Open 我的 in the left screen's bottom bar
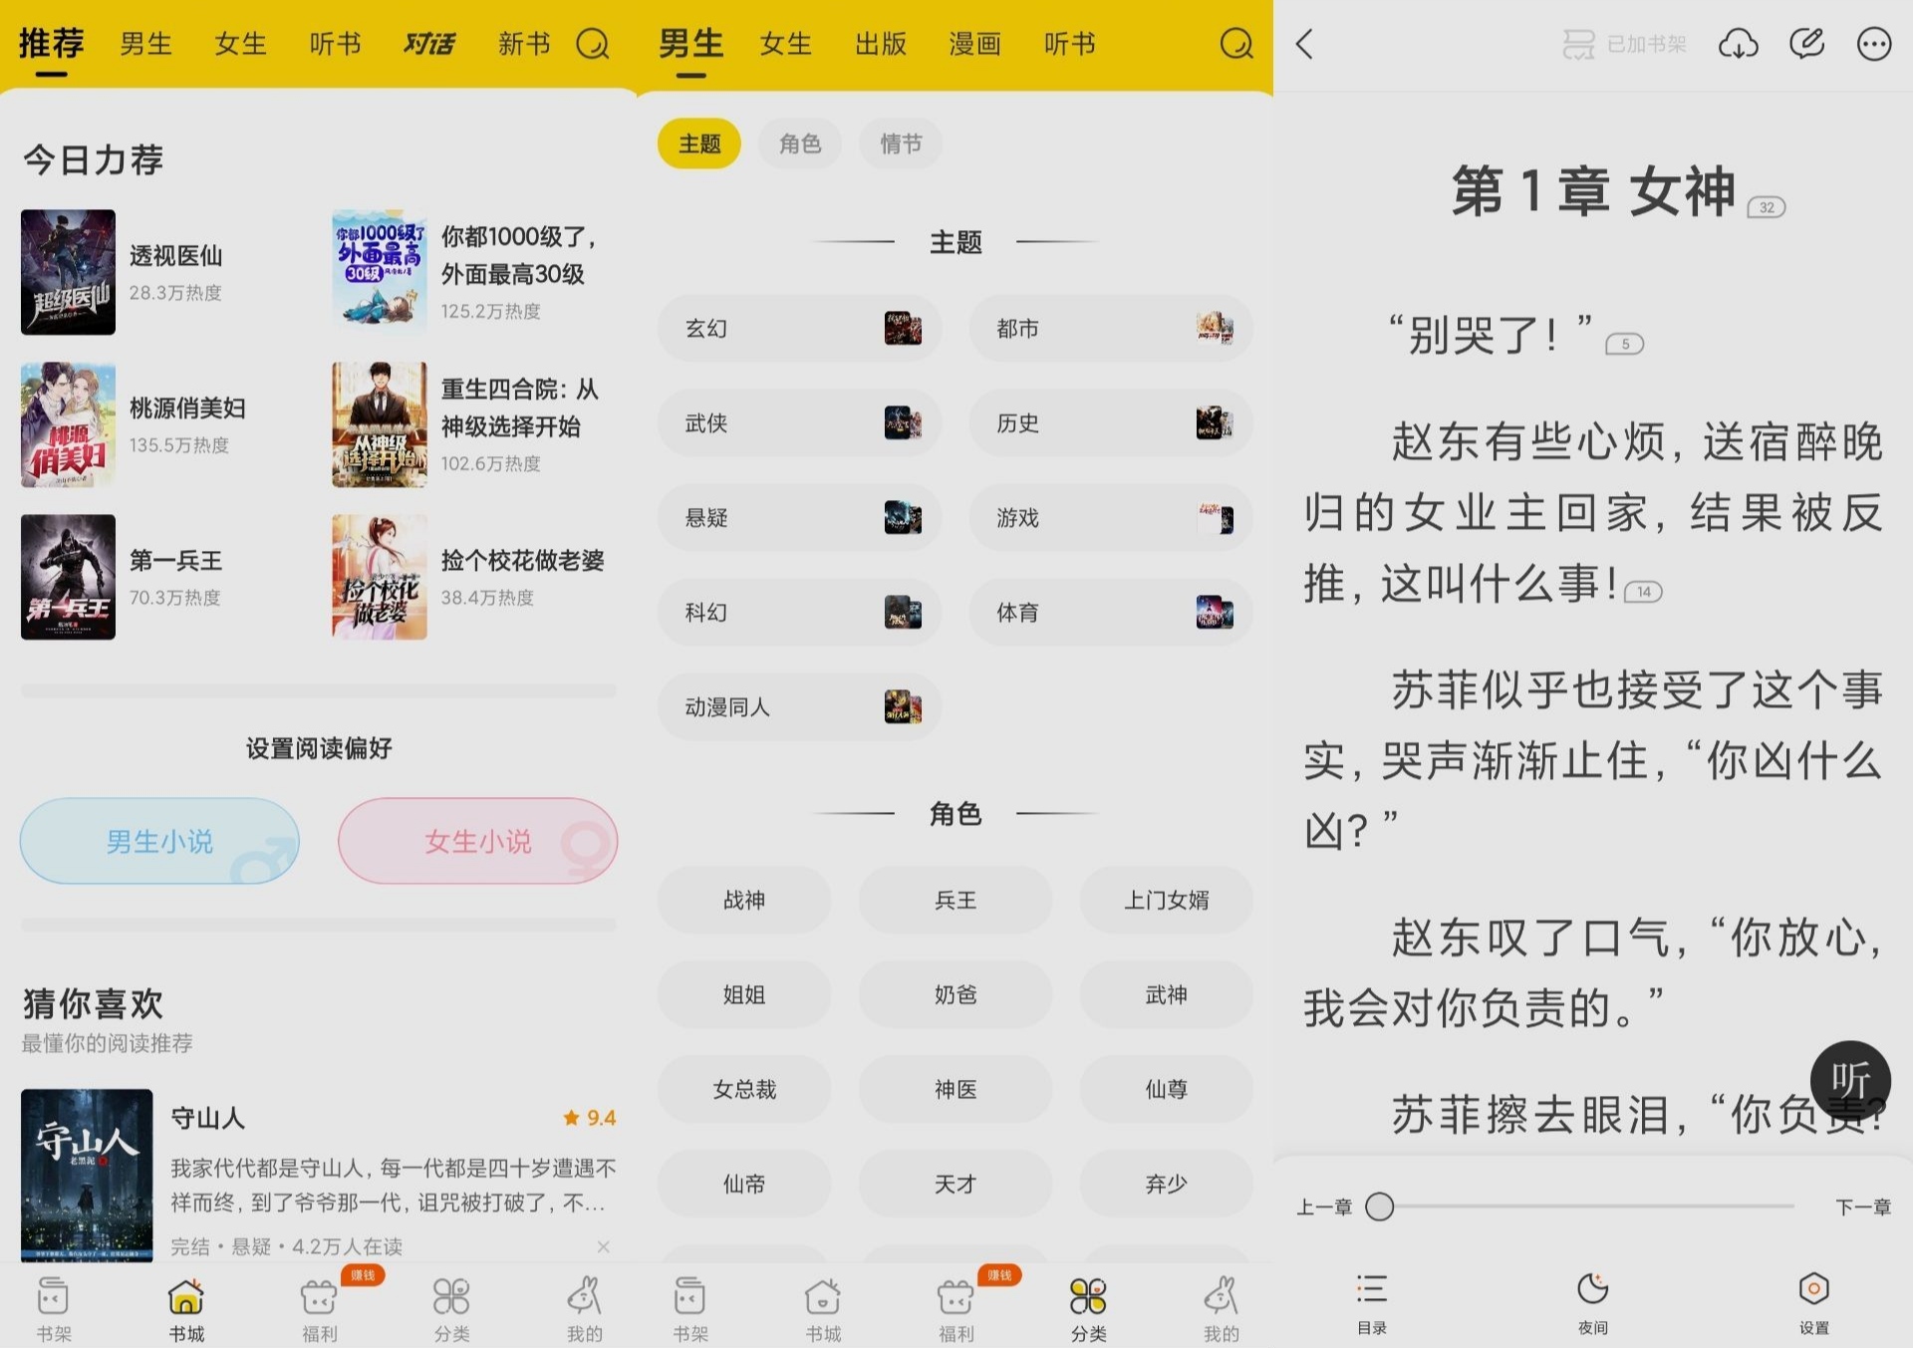 [x=584, y=1308]
